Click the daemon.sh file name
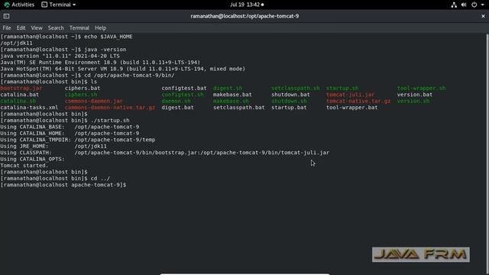Screen dimensions: 489x275 tap(176, 101)
